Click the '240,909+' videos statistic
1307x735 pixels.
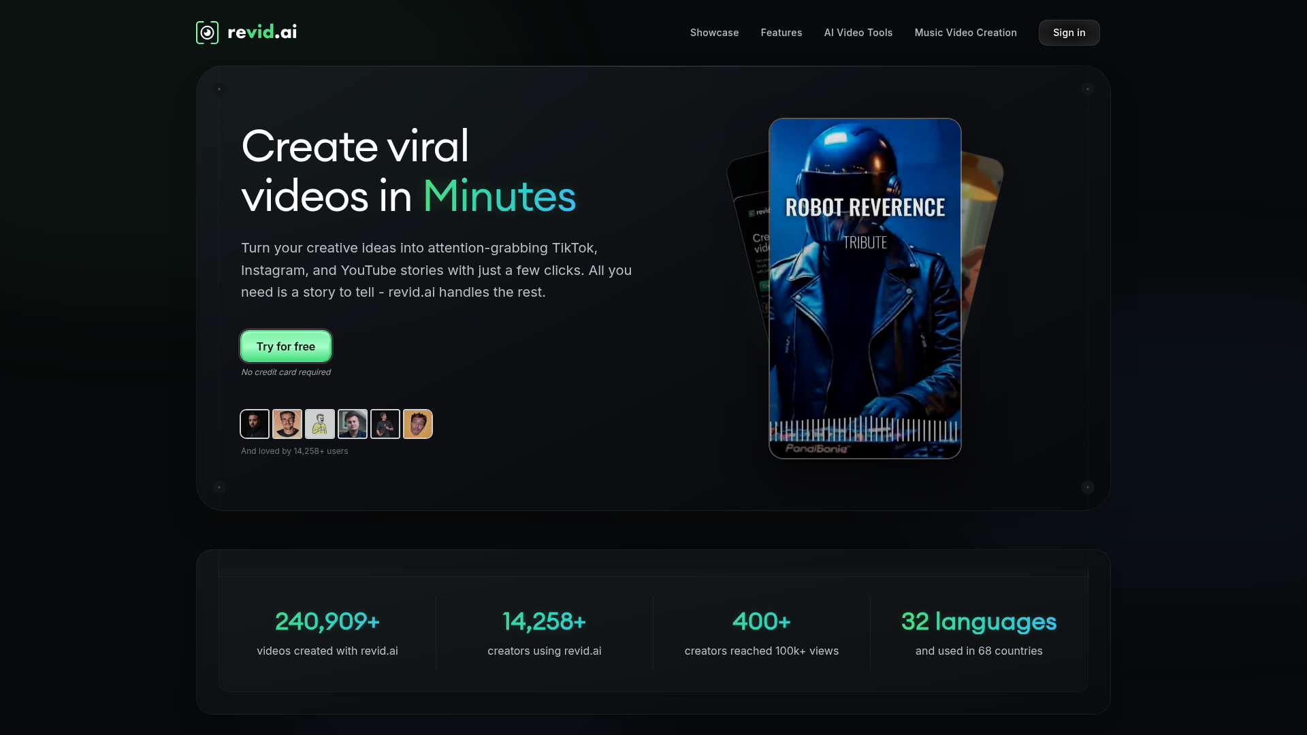coord(327,621)
